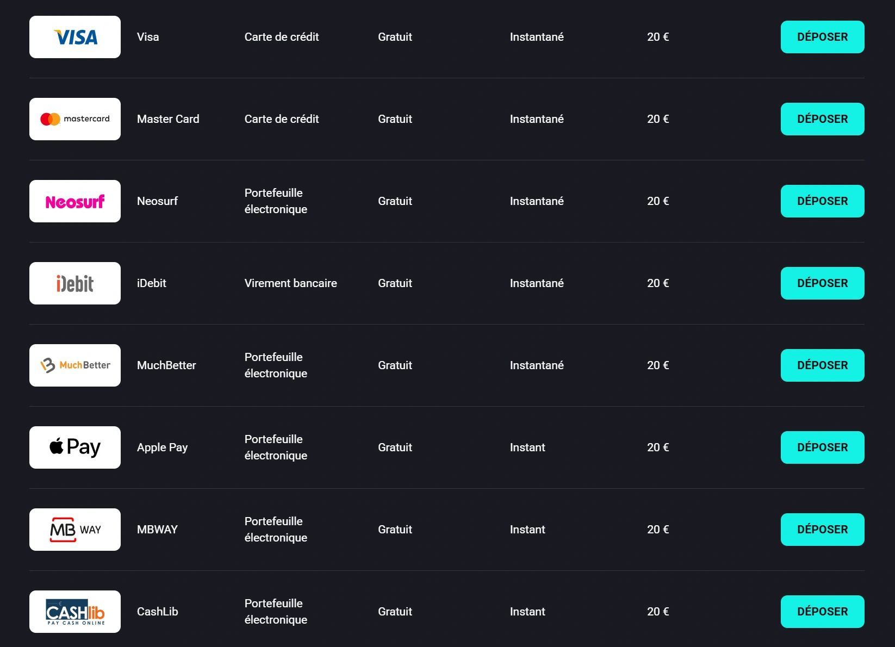Click DÉPOSER for CashLib
The image size is (895, 647).
[822, 612]
